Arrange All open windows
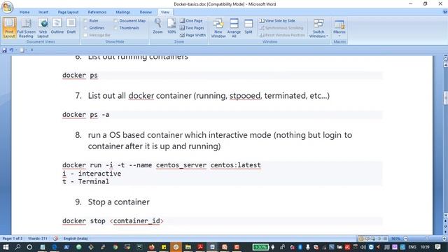448x252 pixels. click(234, 28)
